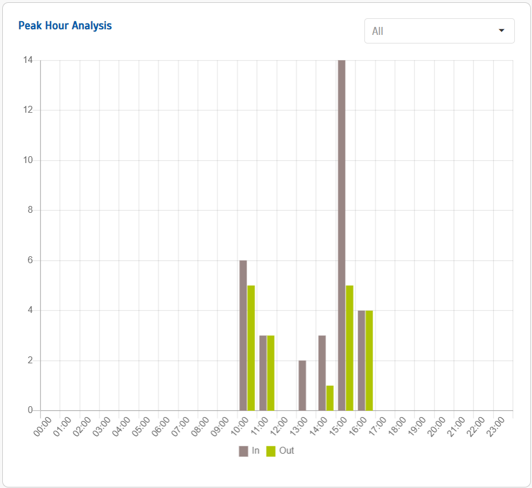This screenshot has width=532, height=488.
Task: Click the gray 'In' bar at 10:00
Action: (243, 335)
